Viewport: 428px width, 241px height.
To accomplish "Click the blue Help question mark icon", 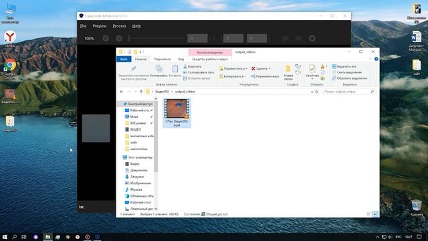I will pyautogui.click(x=377, y=59).
